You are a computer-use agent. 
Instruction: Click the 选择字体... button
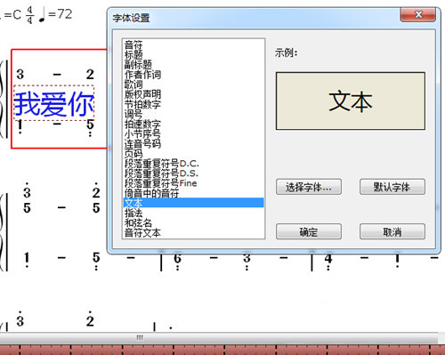309,187
